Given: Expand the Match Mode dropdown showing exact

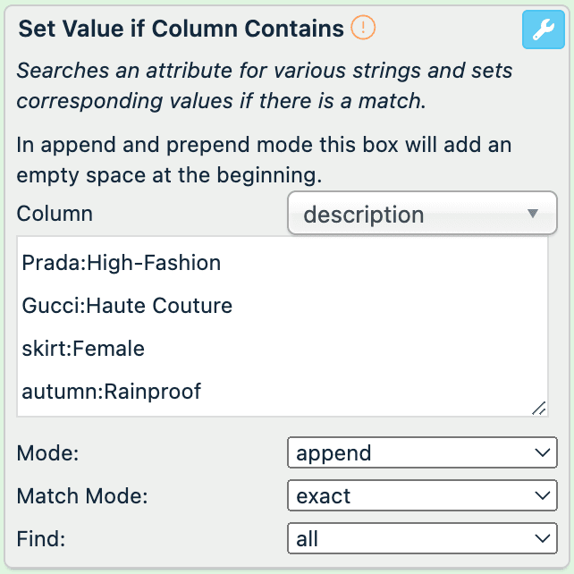Looking at the screenshot, I should tap(421, 496).
